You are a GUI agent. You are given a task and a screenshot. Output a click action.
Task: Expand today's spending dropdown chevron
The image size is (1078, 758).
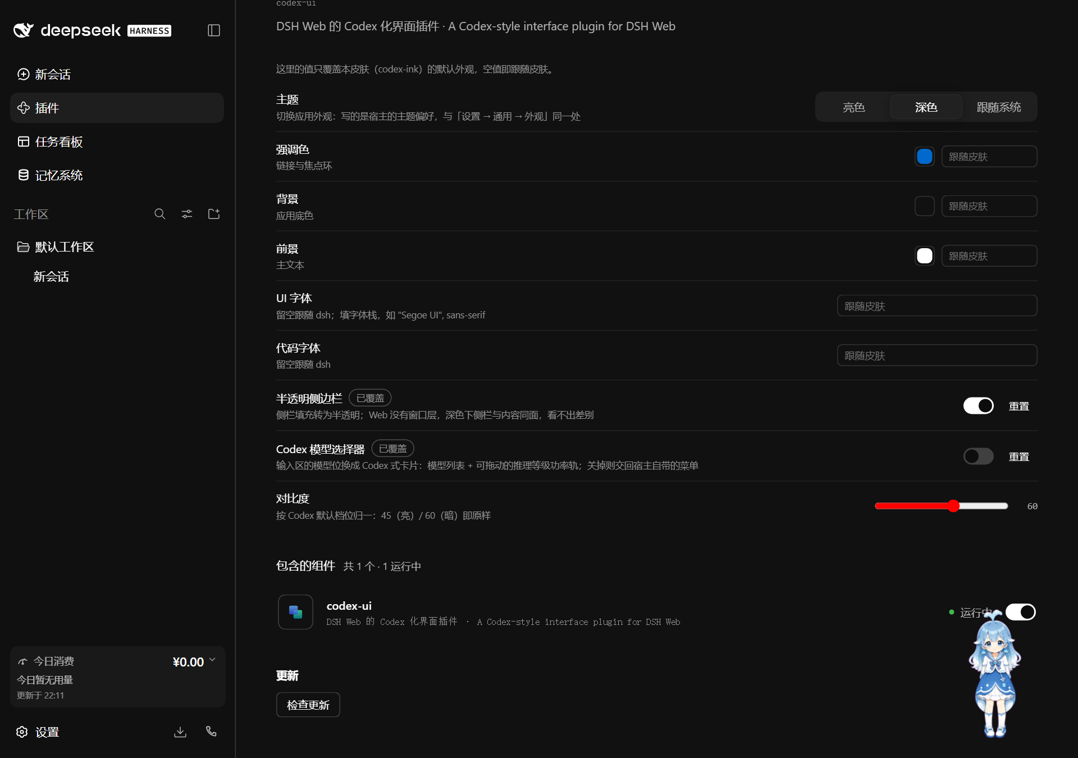tap(212, 660)
